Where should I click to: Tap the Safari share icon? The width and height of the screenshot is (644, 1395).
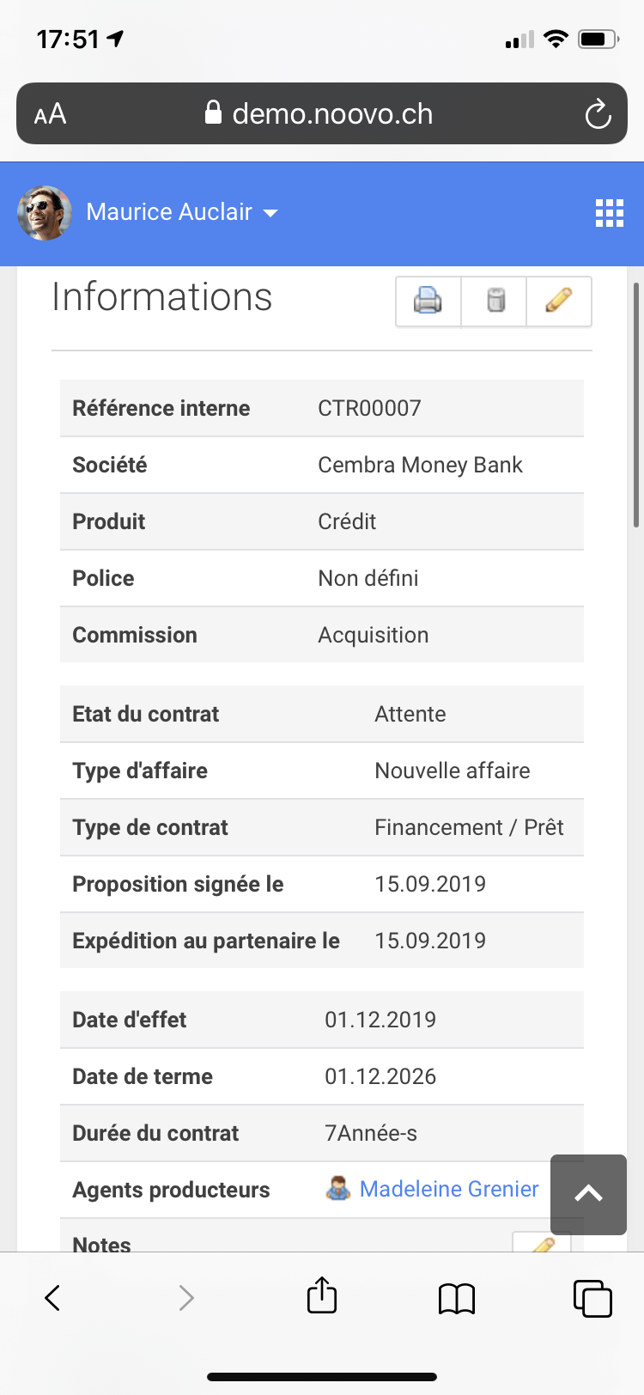point(322,1296)
